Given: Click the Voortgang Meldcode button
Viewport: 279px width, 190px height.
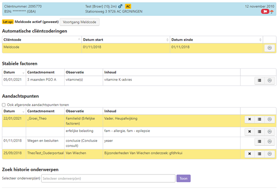Looking at the screenshot, I should click(80, 22).
